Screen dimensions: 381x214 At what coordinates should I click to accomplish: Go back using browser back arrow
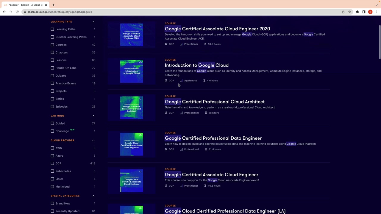[x=4, y=12]
